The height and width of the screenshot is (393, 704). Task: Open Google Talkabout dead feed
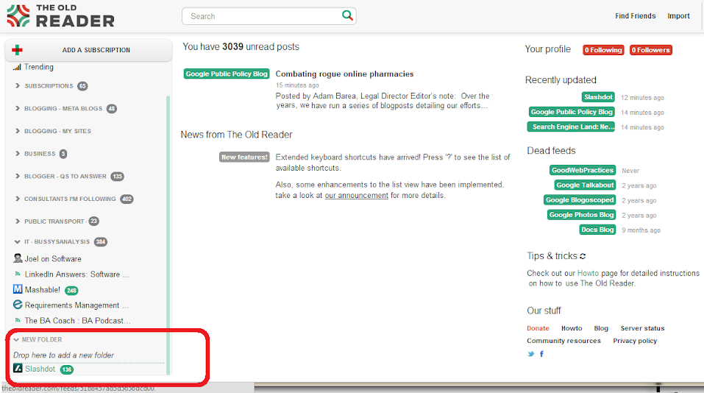tap(585, 185)
